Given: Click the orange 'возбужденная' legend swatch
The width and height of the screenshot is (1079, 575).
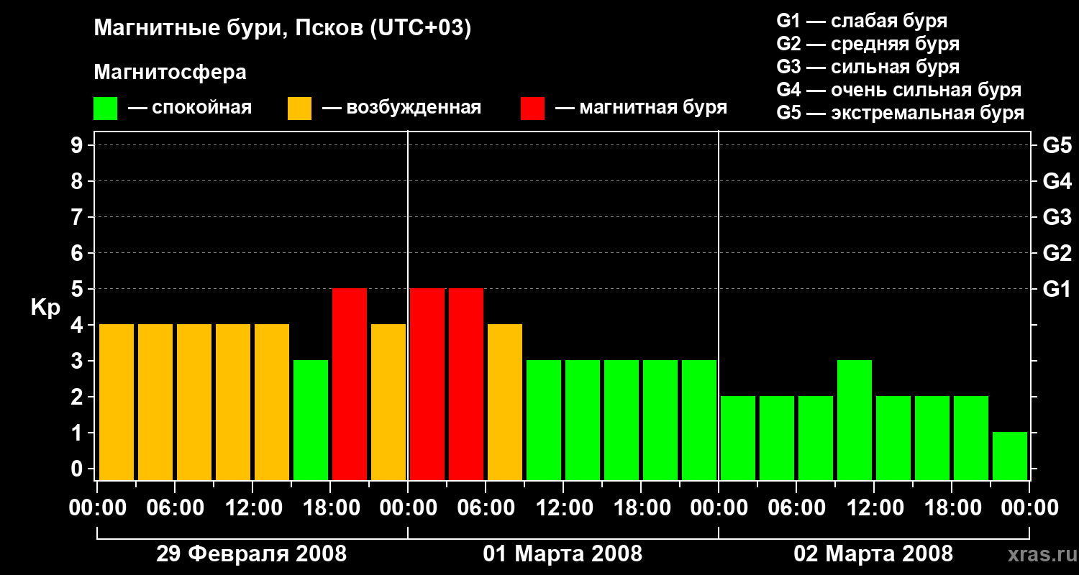Looking at the screenshot, I should pos(299,109).
